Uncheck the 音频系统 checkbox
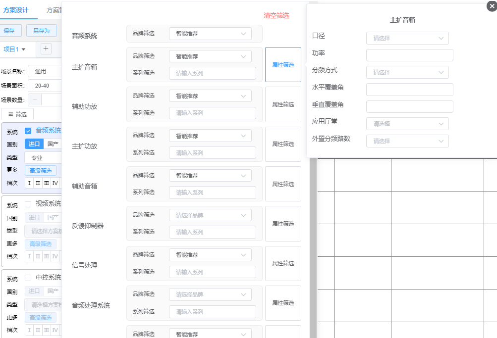 [x=27, y=130]
